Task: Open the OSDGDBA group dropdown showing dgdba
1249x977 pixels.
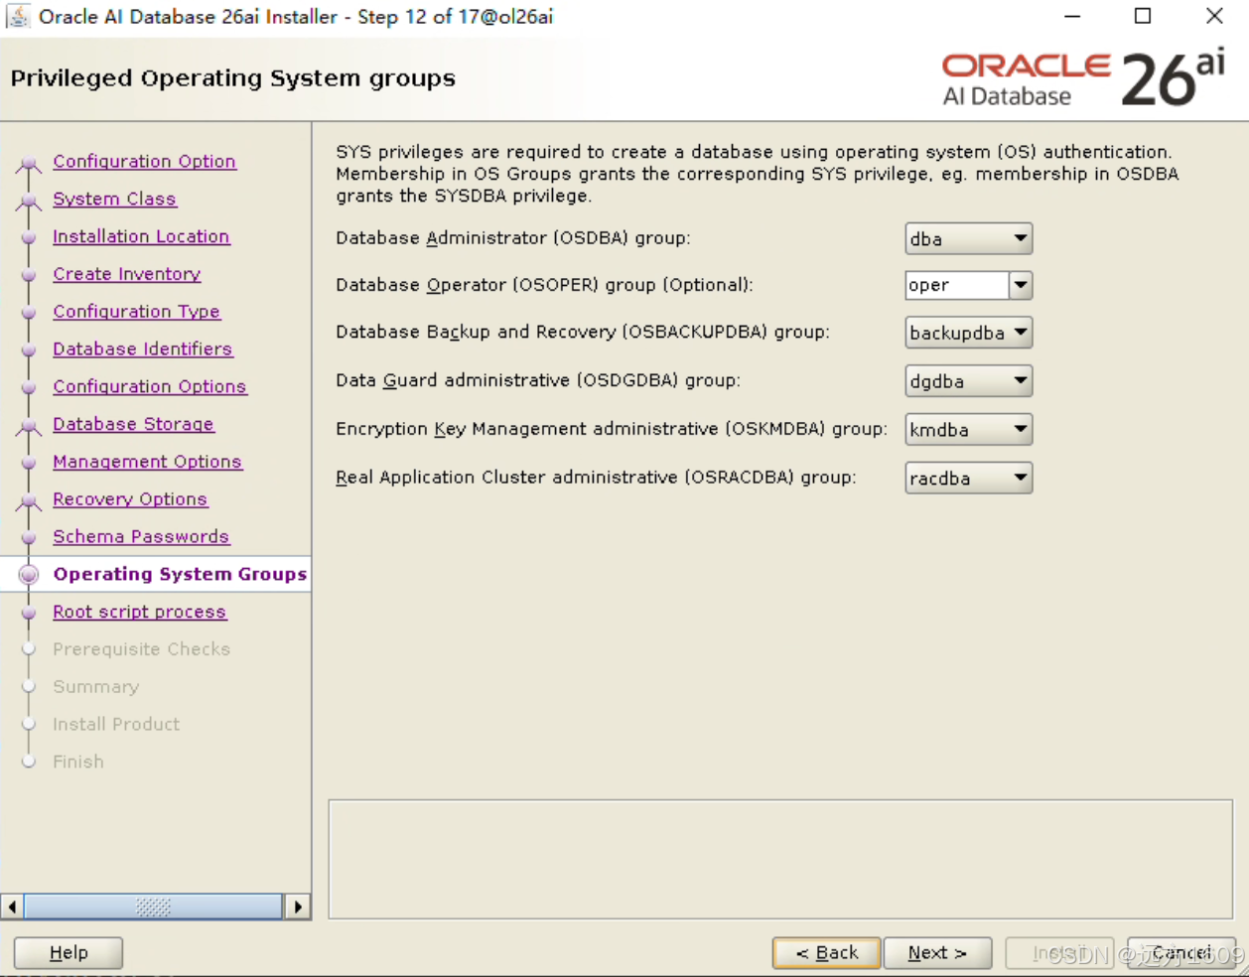Action: click(x=969, y=381)
